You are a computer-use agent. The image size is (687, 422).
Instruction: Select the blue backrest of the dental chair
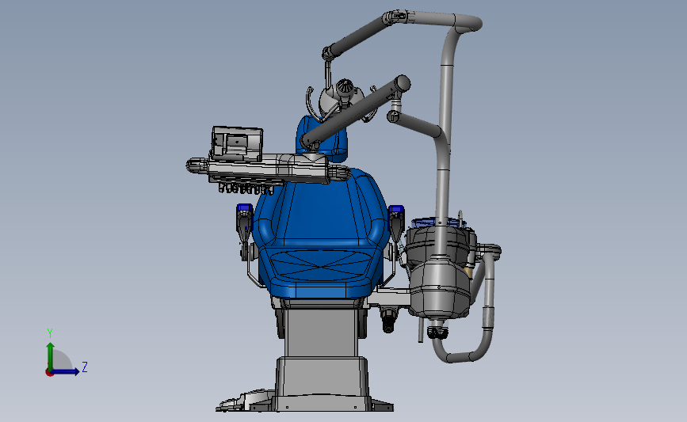[x=320, y=210]
